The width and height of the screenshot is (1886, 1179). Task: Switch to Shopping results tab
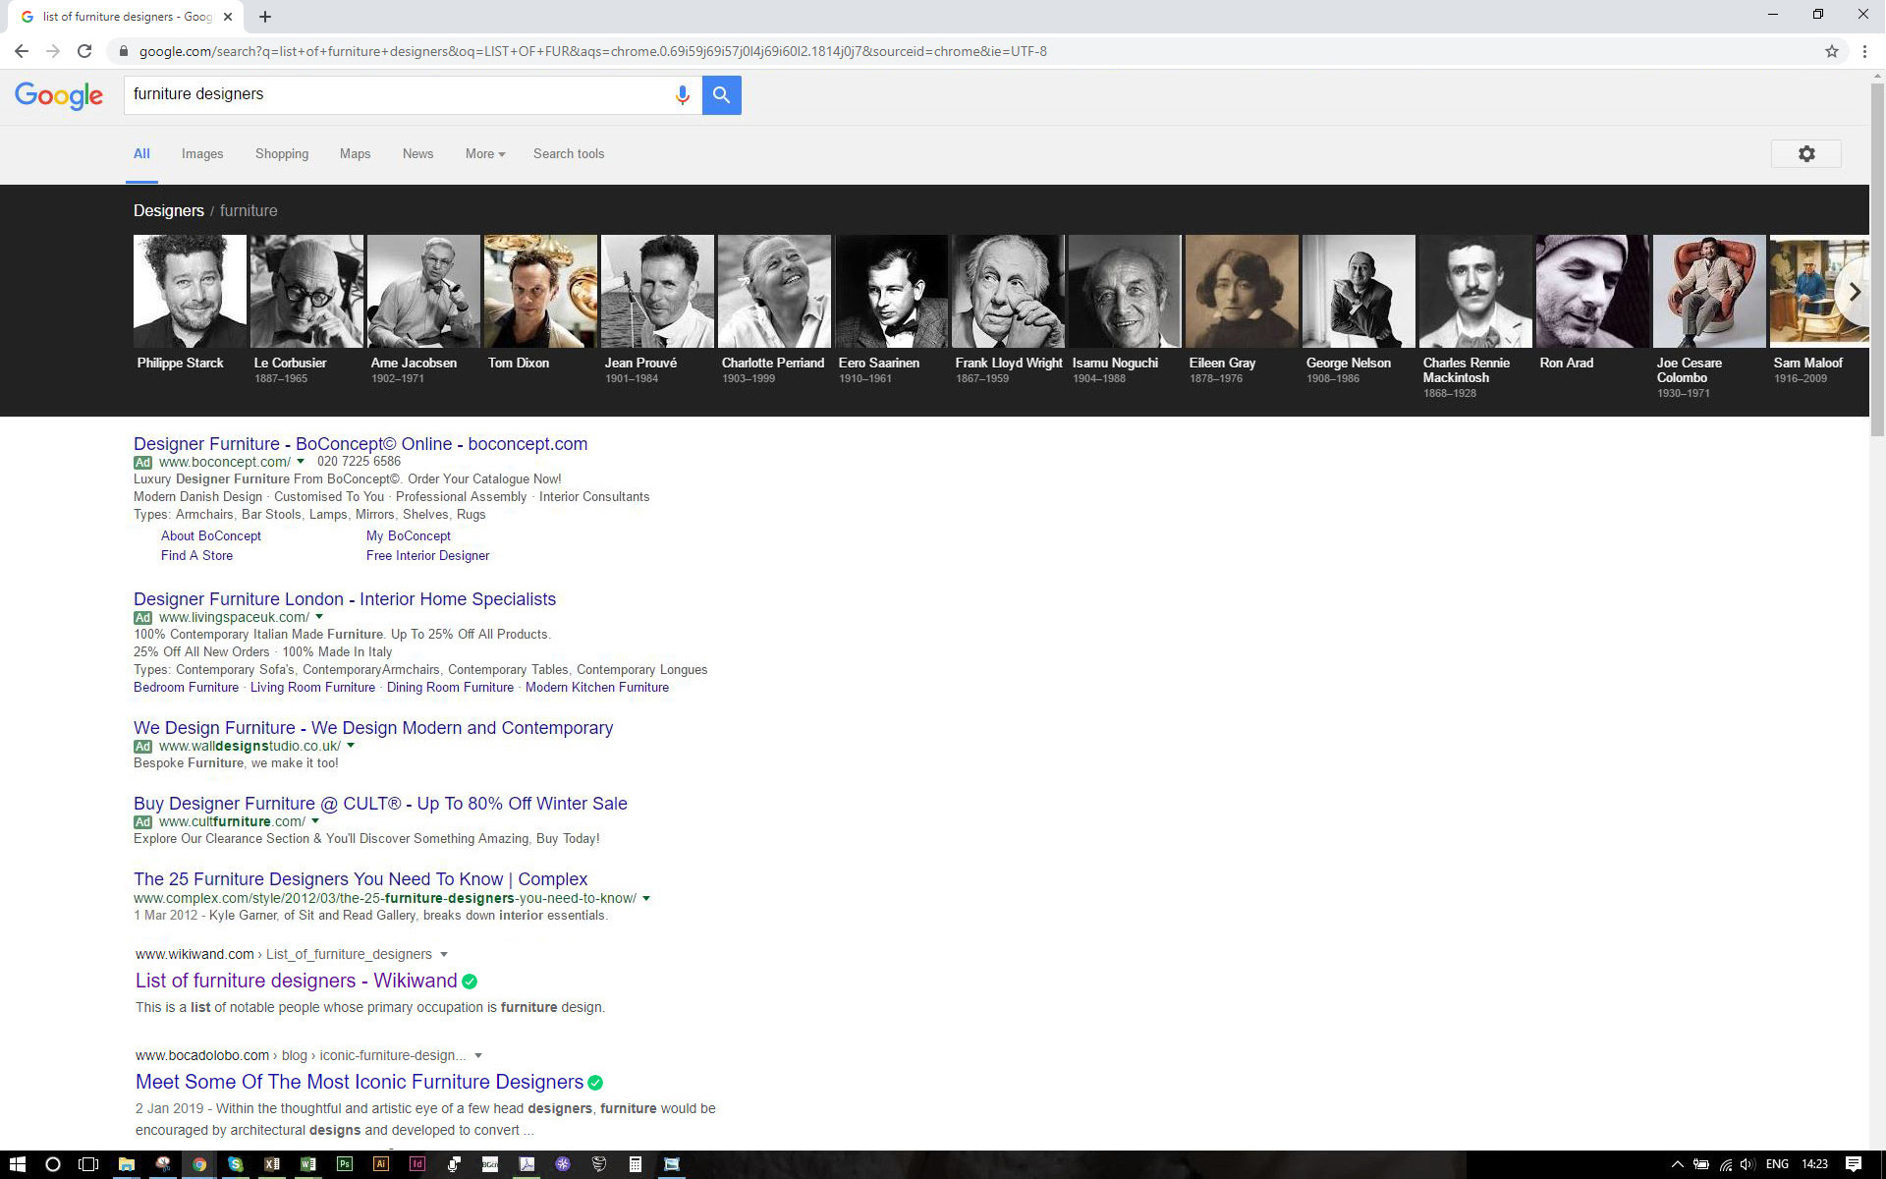click(x=282, y=154)
